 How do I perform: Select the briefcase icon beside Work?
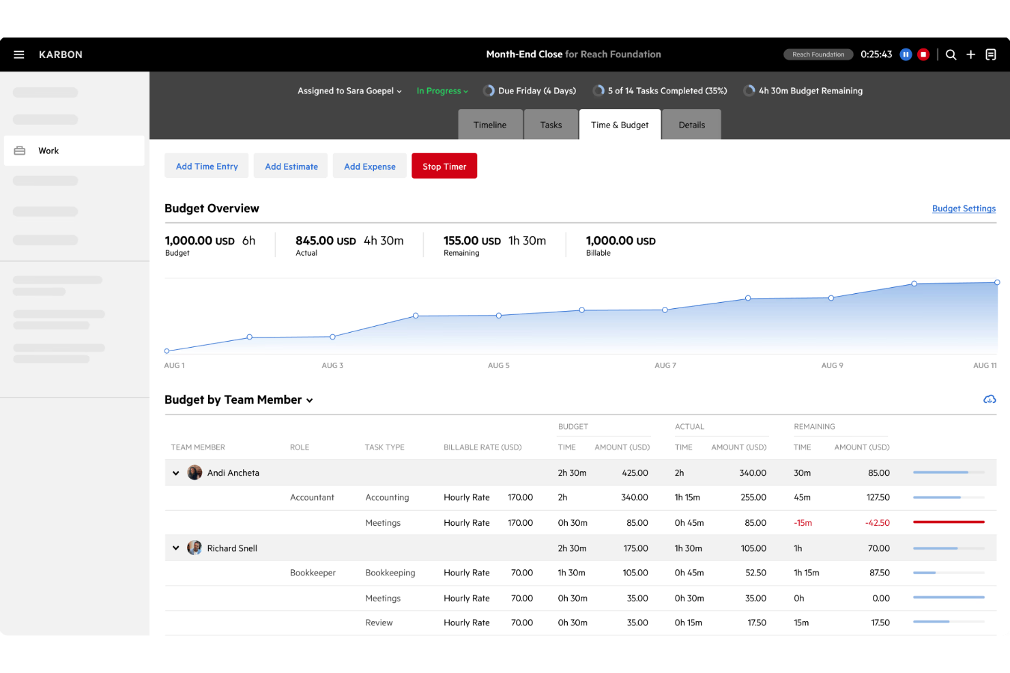pos(20,150)
